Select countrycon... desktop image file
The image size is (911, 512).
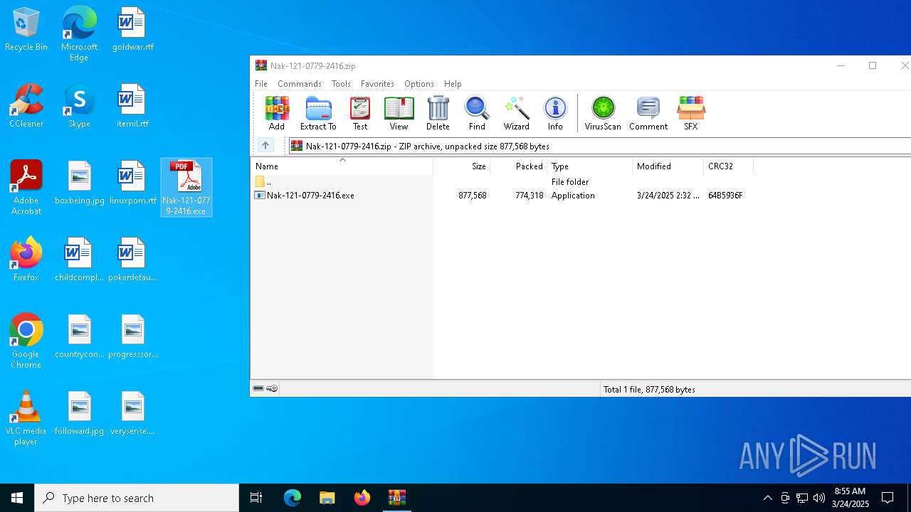click(x=79, y=336)
